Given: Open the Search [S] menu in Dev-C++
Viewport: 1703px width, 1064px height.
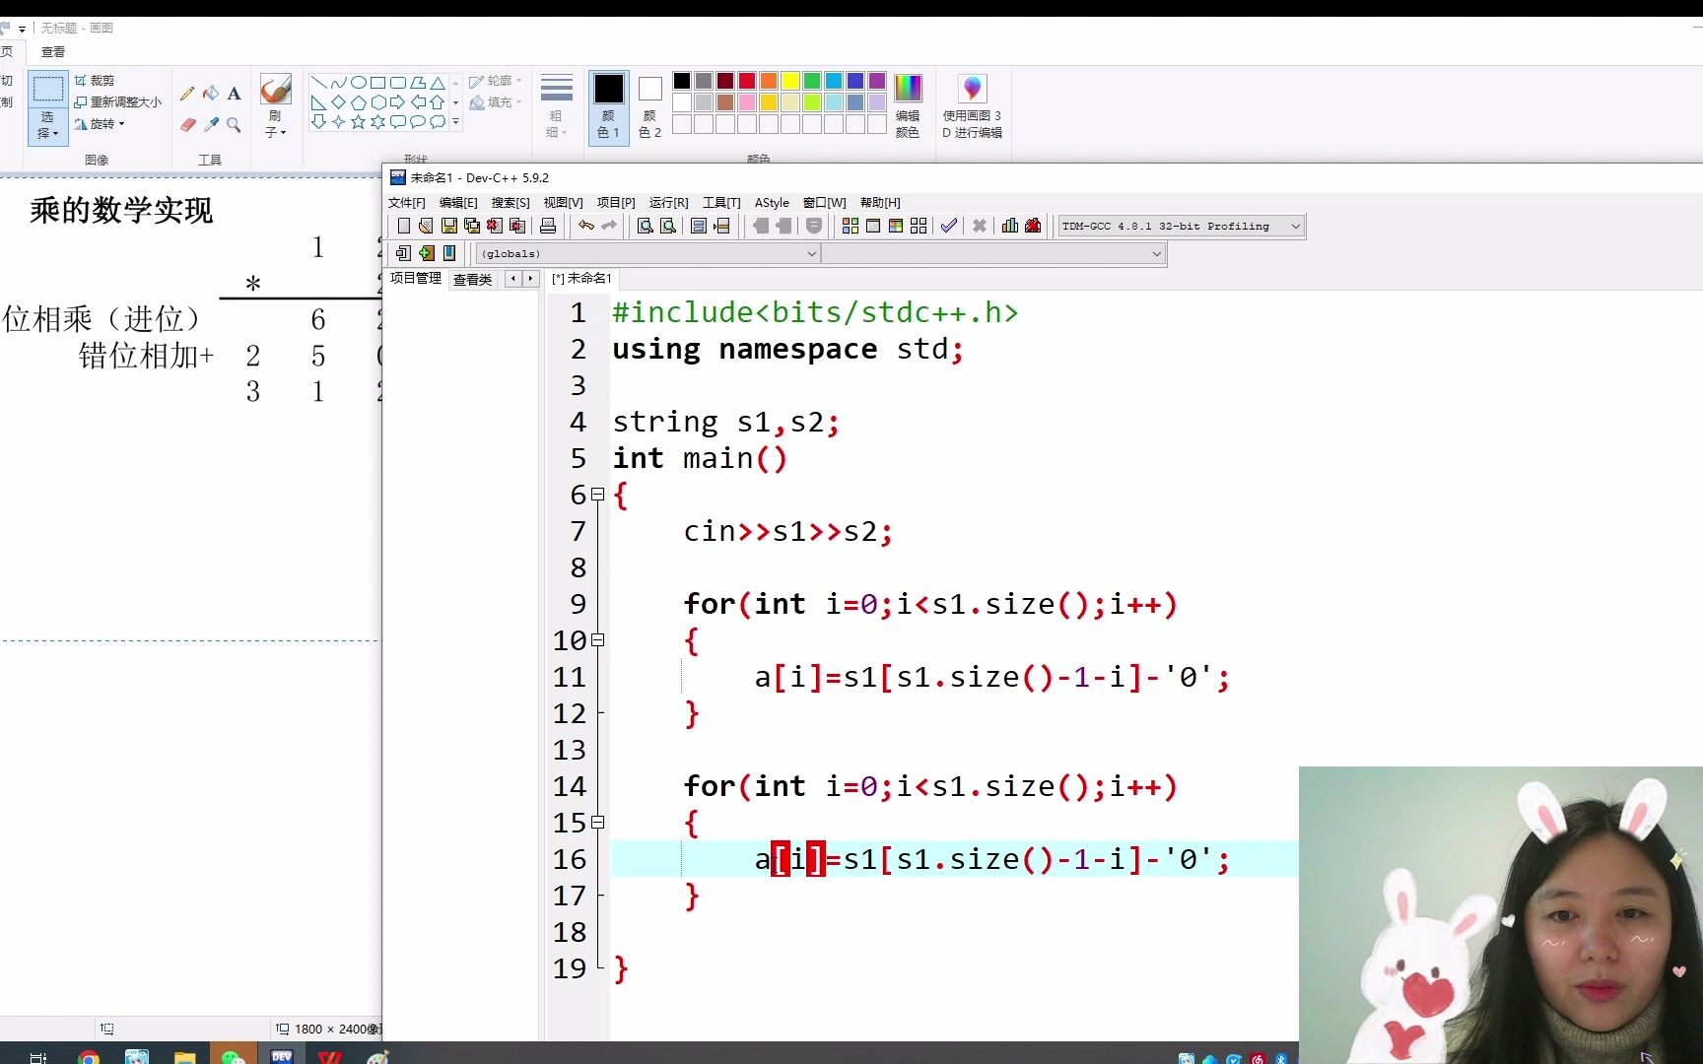Looking at the screenshot, I should [511, 202].
